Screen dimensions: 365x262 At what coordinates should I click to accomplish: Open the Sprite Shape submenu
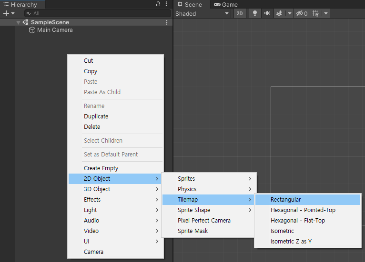209,210
